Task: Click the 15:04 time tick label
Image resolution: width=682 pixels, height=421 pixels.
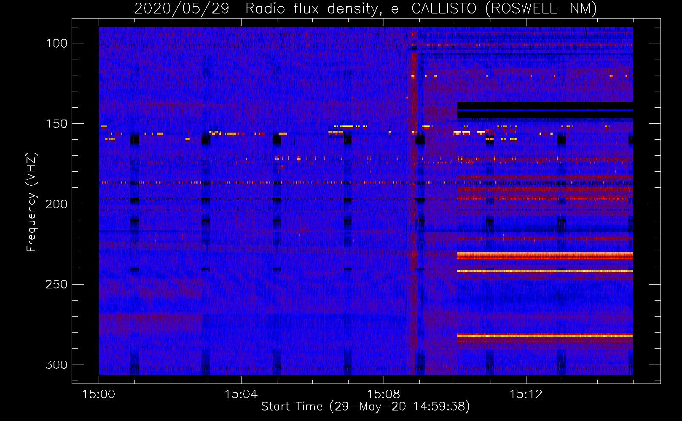Action: (241, 394)
